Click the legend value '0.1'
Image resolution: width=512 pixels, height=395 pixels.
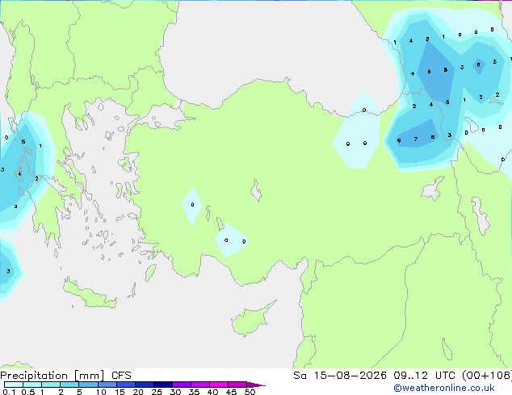click(9, 392)
